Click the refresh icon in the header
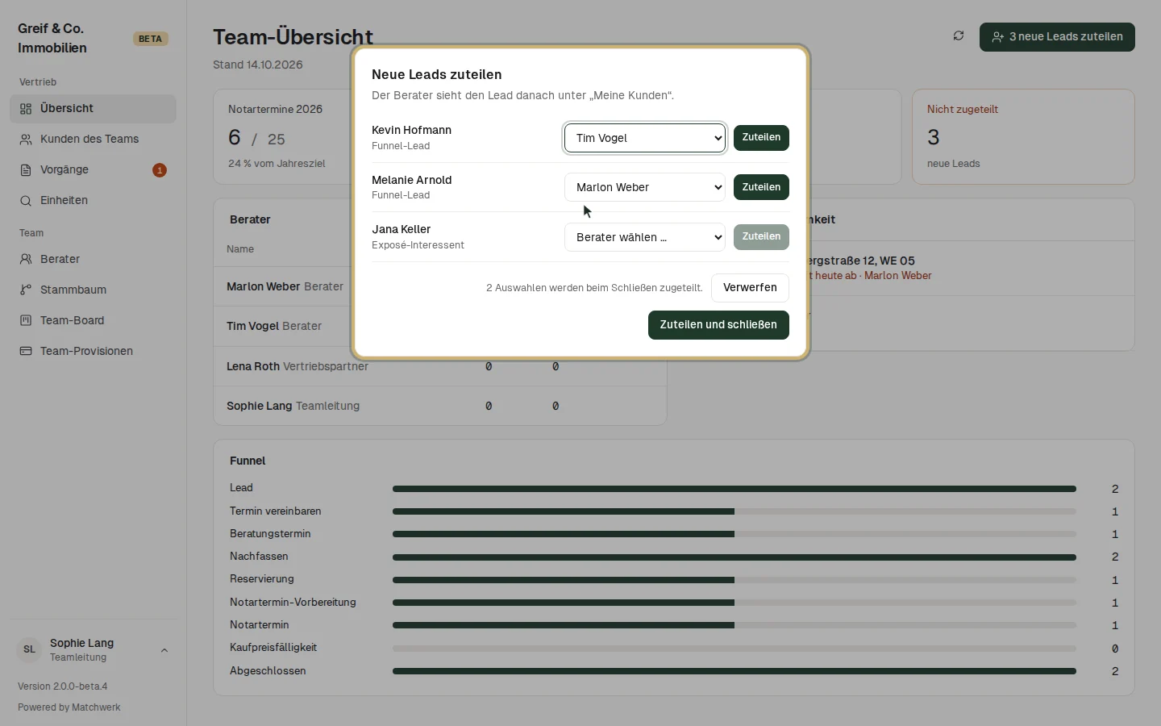Viewport: 1161px width, 726px height. pos(959,36)
